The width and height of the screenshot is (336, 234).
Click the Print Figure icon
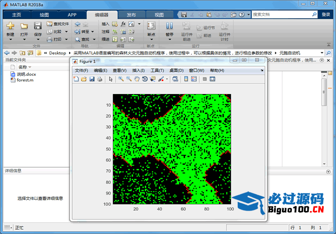coord(100,79)
